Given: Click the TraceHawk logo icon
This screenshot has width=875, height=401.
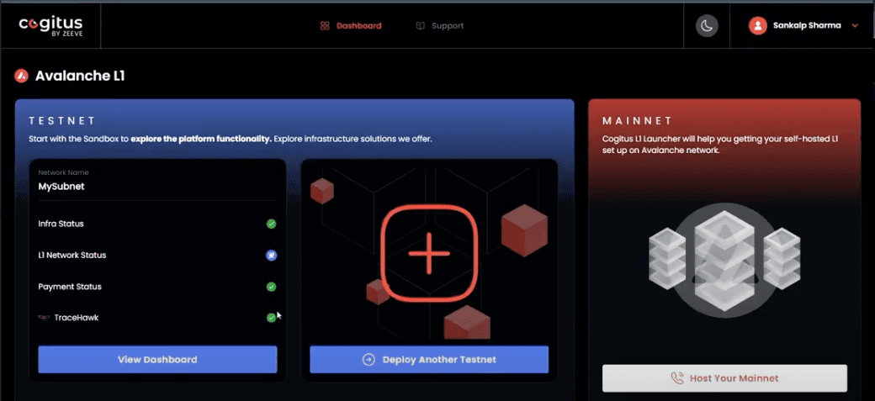Looking at the screenshot, I should 44,317.
